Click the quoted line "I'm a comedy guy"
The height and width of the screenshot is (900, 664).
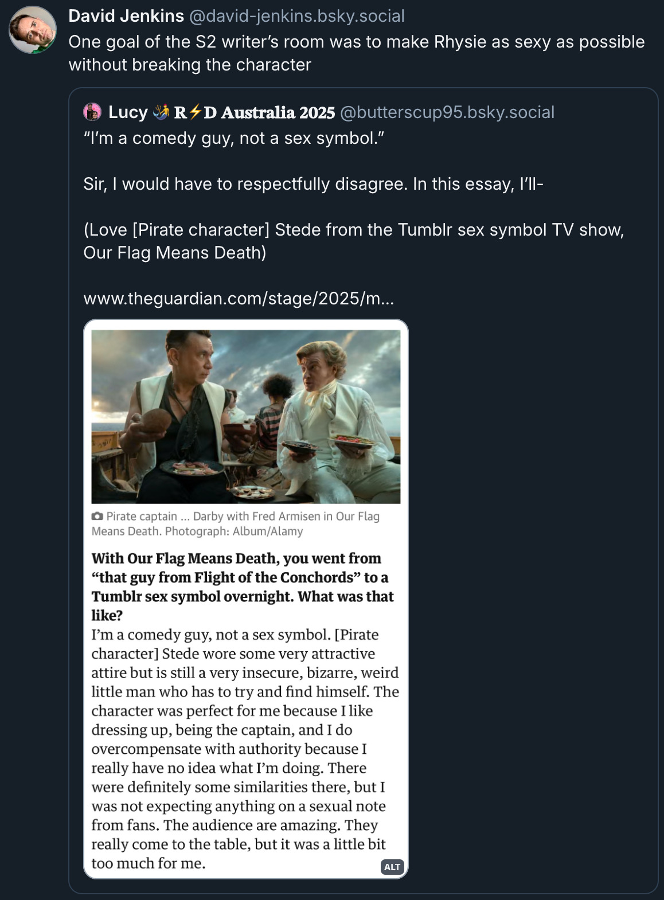[233, 138]
